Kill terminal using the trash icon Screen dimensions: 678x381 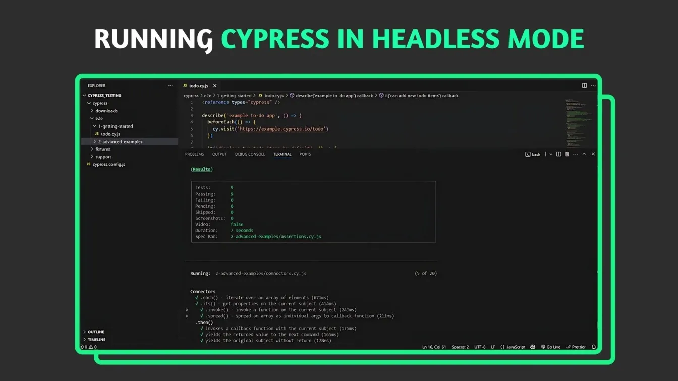coord(567,154)
